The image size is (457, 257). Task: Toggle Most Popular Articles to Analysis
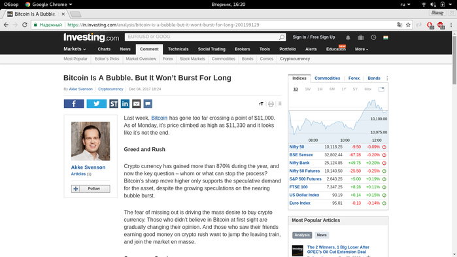pyautogui.click(x=302, y=235)
